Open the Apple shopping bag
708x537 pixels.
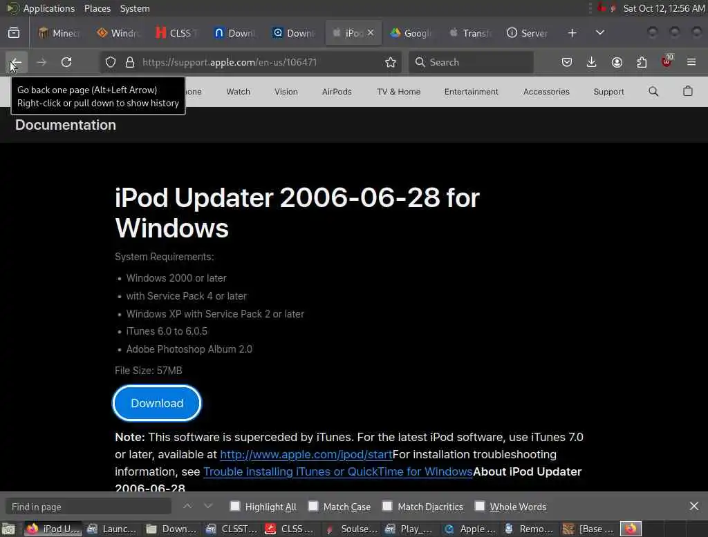(688, 91)
